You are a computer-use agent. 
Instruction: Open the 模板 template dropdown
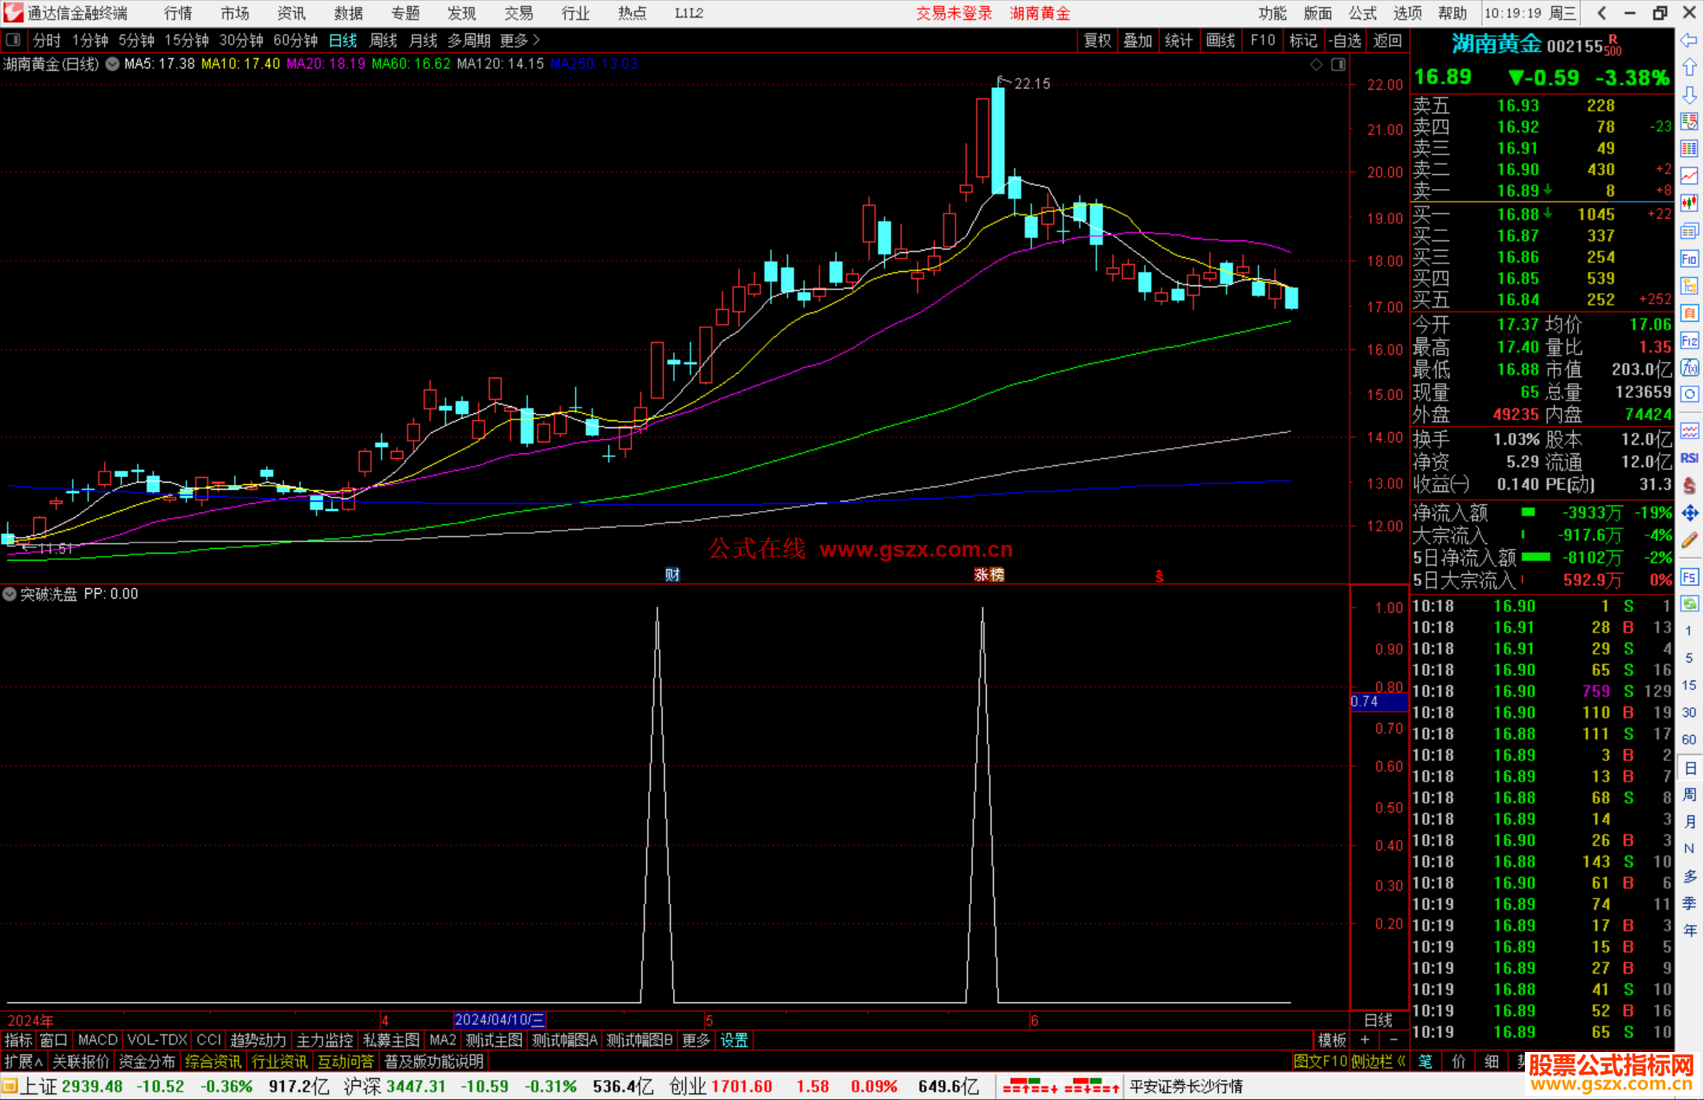[x=1332, y=1040]
